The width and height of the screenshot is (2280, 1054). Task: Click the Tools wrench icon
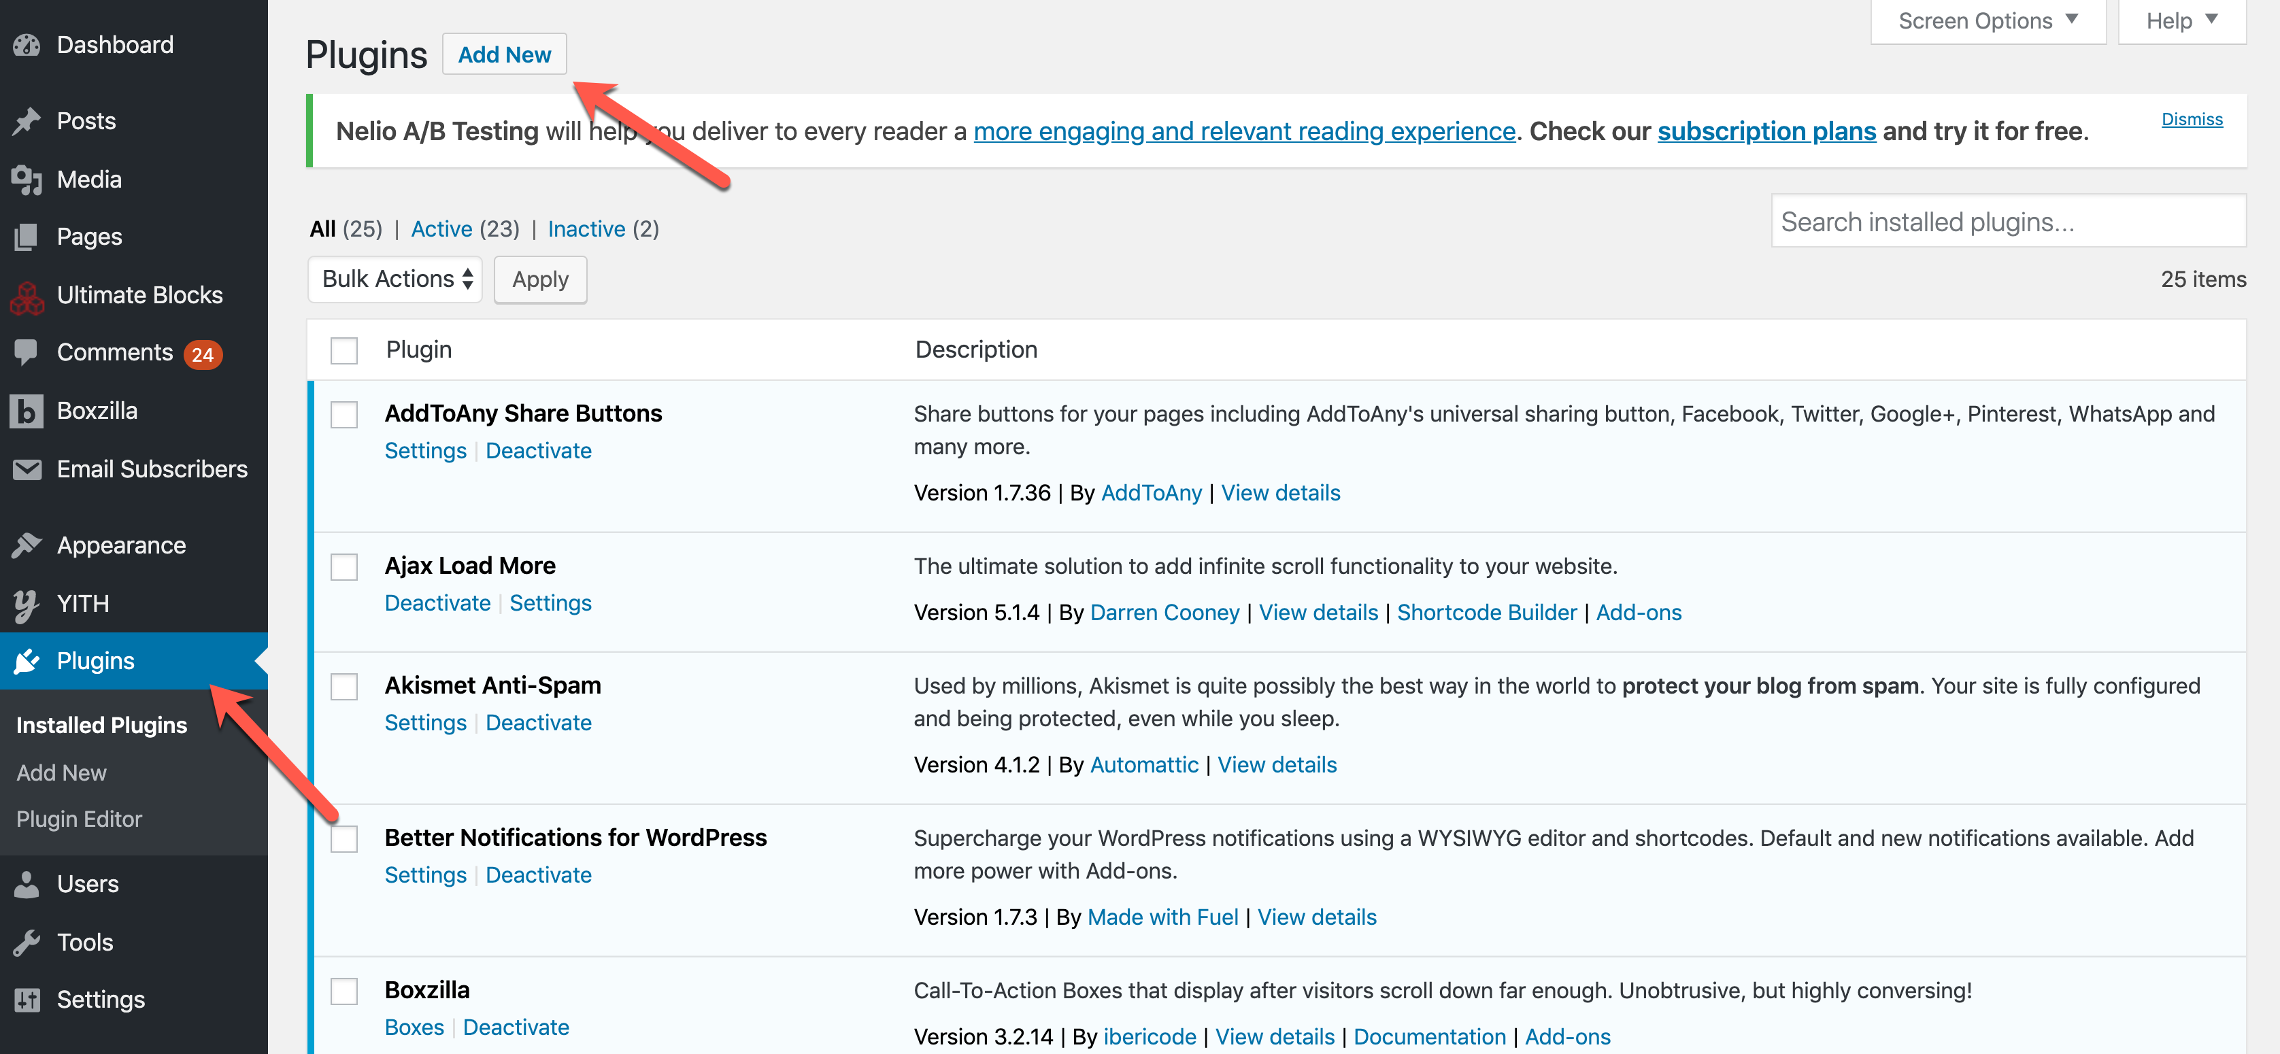(27, 942)
